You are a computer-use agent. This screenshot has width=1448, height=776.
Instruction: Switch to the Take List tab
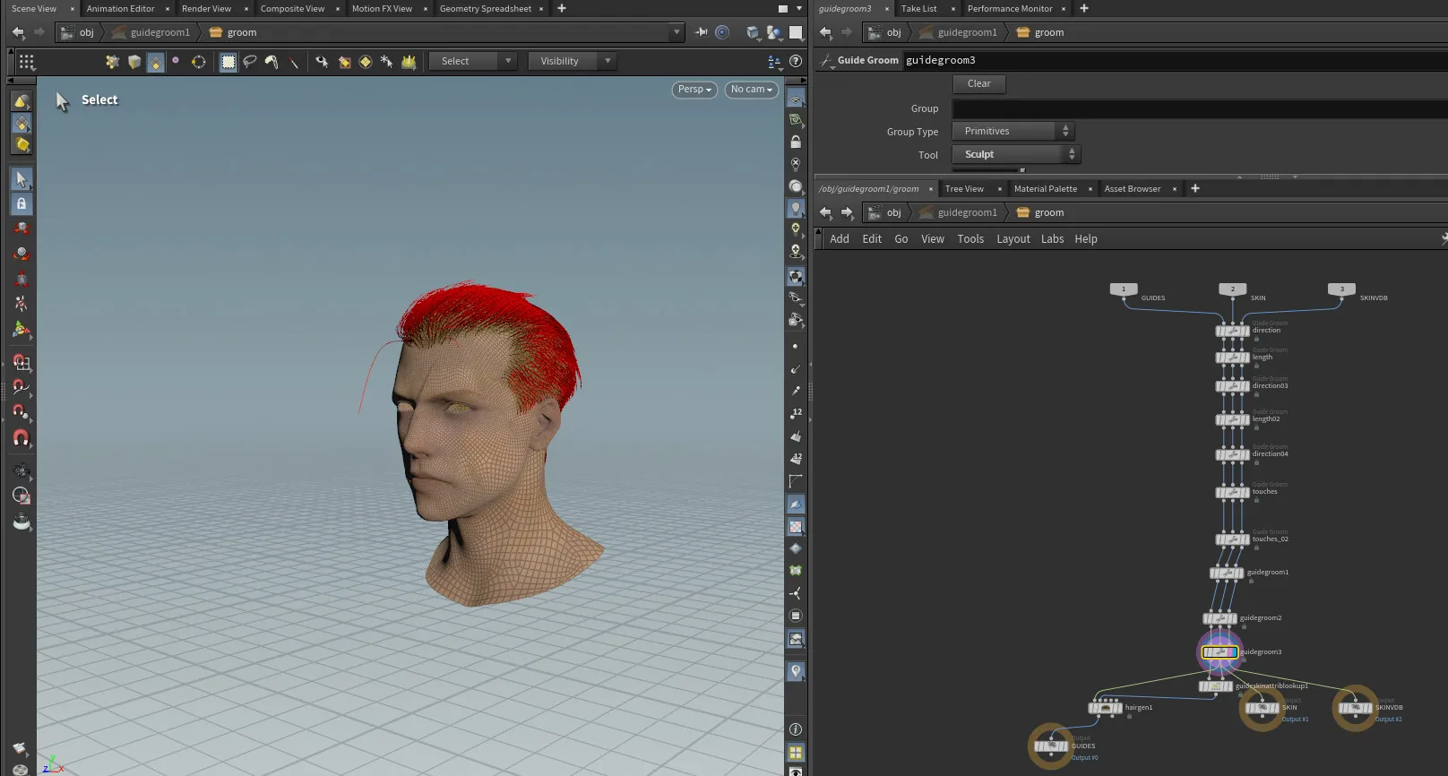click(918, 8)
